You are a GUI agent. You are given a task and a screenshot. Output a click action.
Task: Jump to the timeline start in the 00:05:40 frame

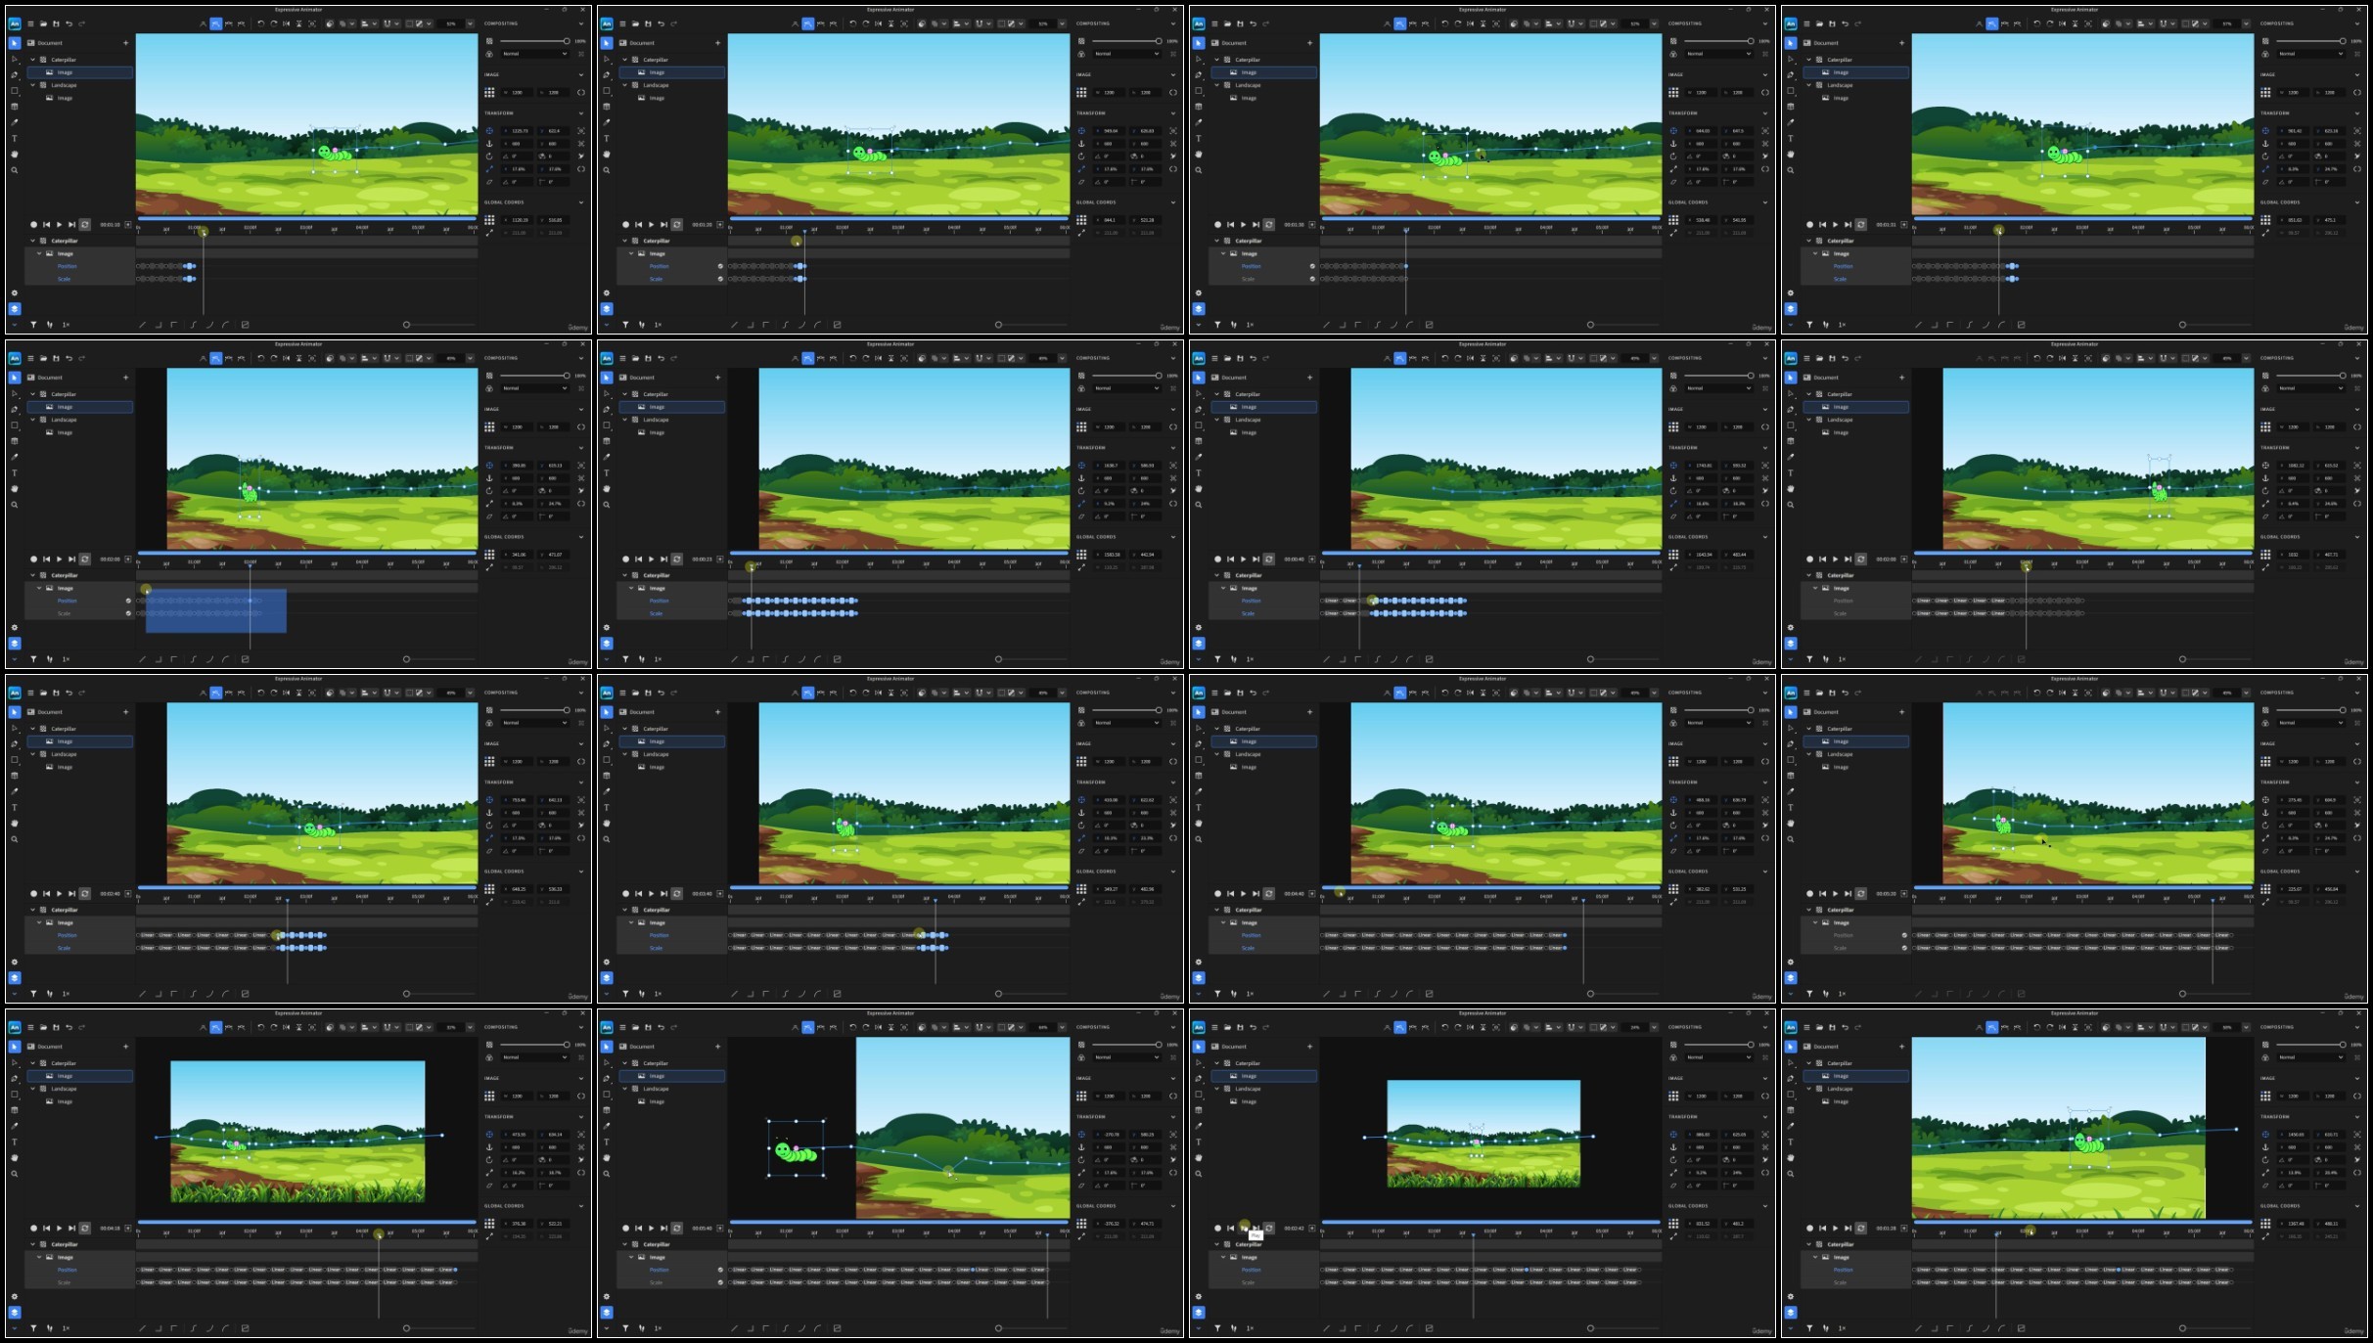click(638, 1229)
